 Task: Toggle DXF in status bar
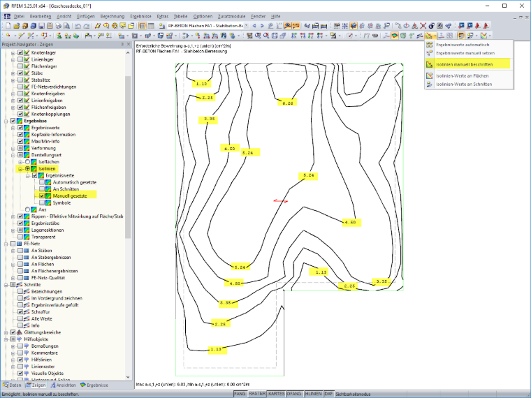tap(328, 394)
